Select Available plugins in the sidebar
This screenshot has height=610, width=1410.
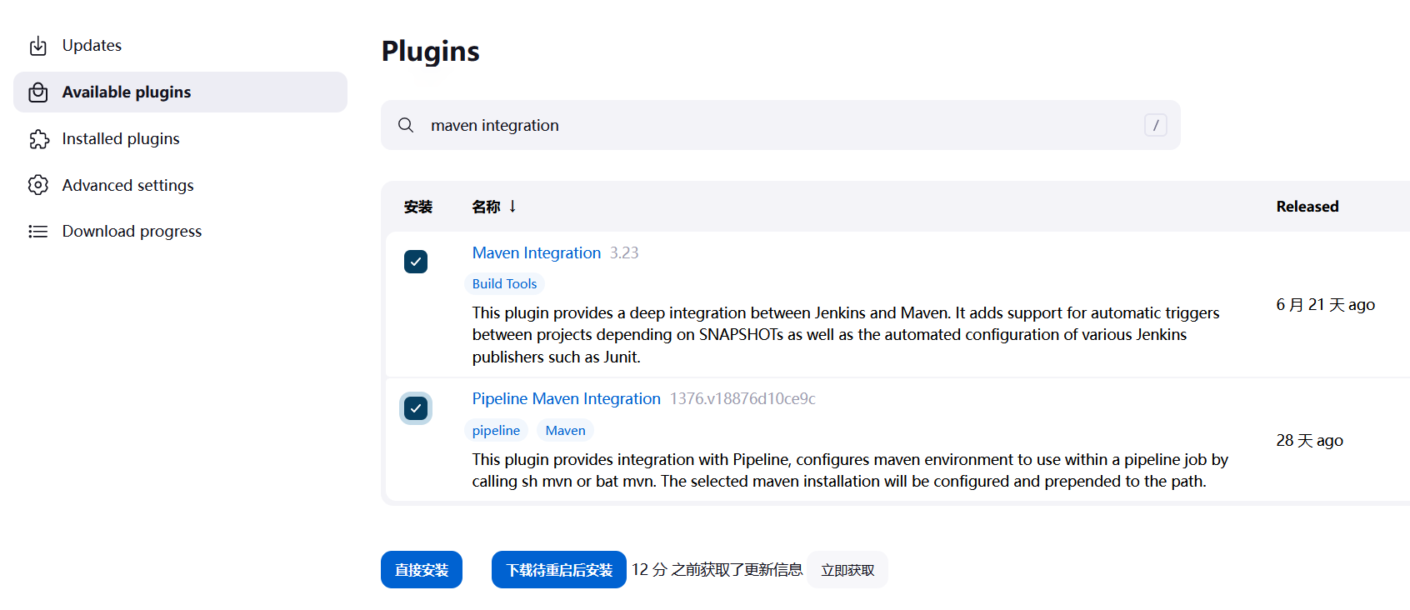180,92
